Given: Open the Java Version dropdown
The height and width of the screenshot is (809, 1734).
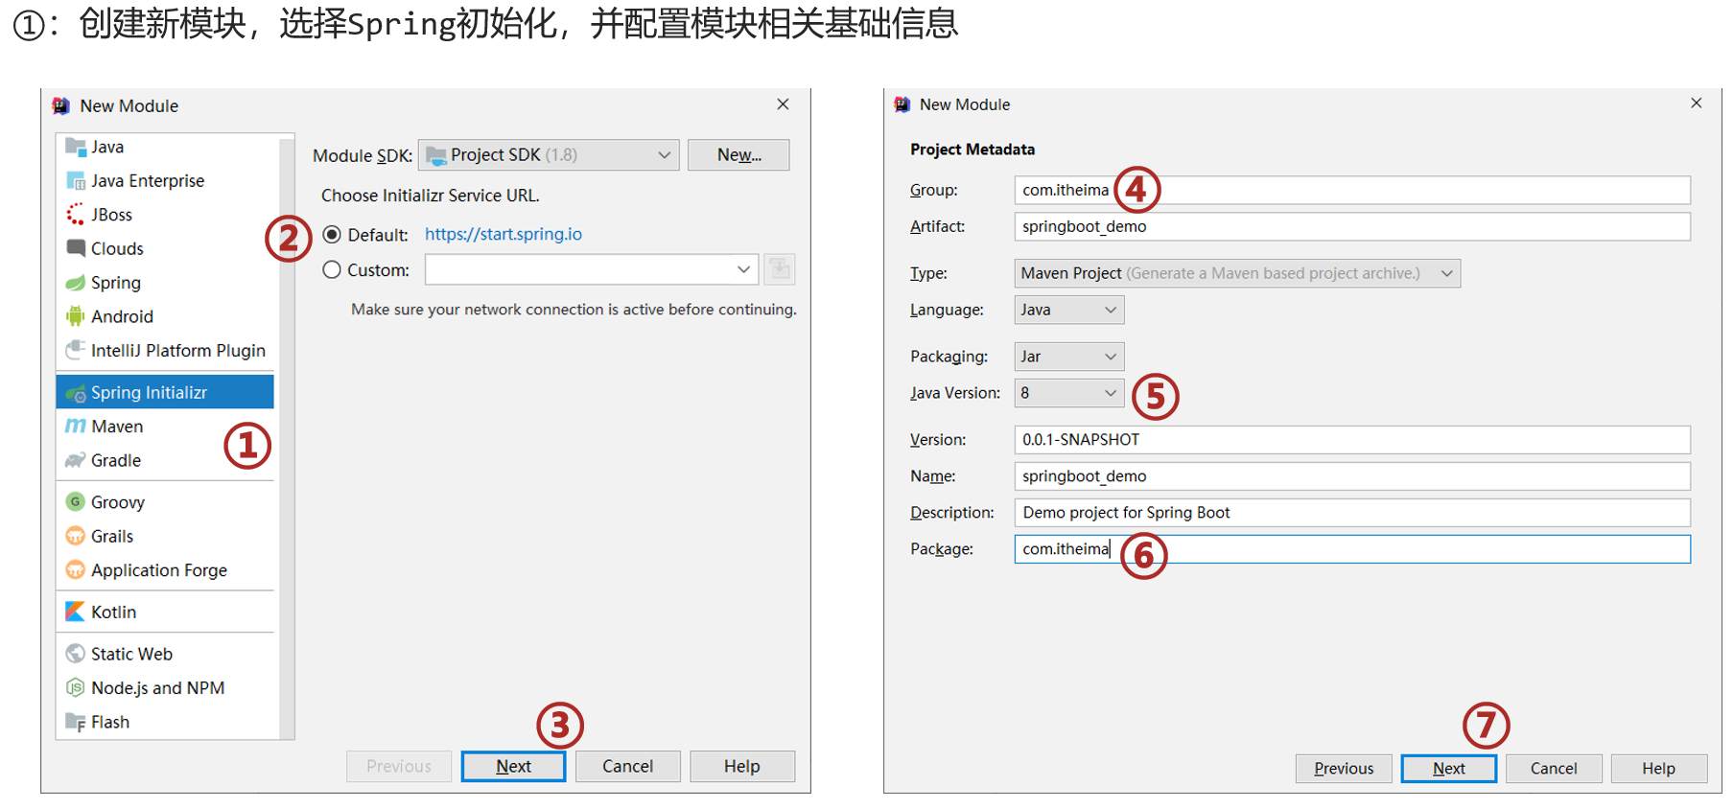Looking at the screenshot, I should click(x=1069, y=393).
